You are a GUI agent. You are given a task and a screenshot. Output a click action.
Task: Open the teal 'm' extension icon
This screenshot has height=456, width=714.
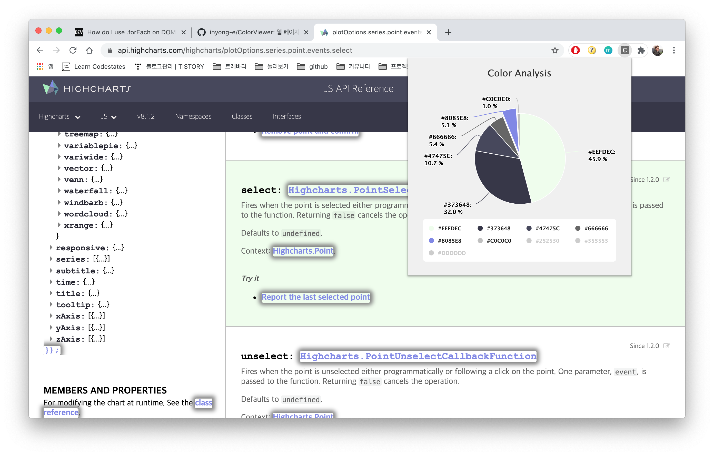608,51
